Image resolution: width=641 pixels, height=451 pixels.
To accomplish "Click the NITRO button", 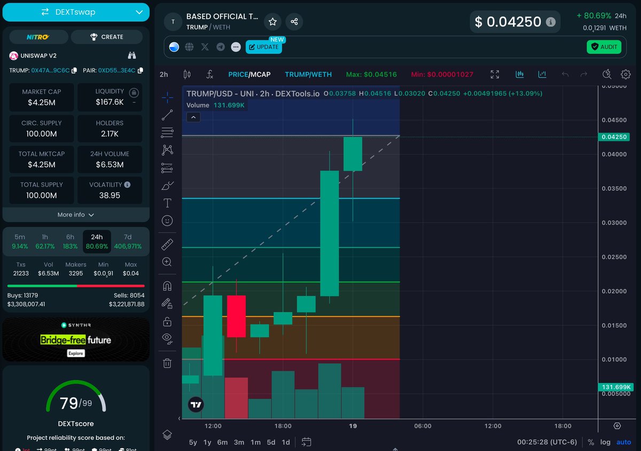I will click(39, 37).
